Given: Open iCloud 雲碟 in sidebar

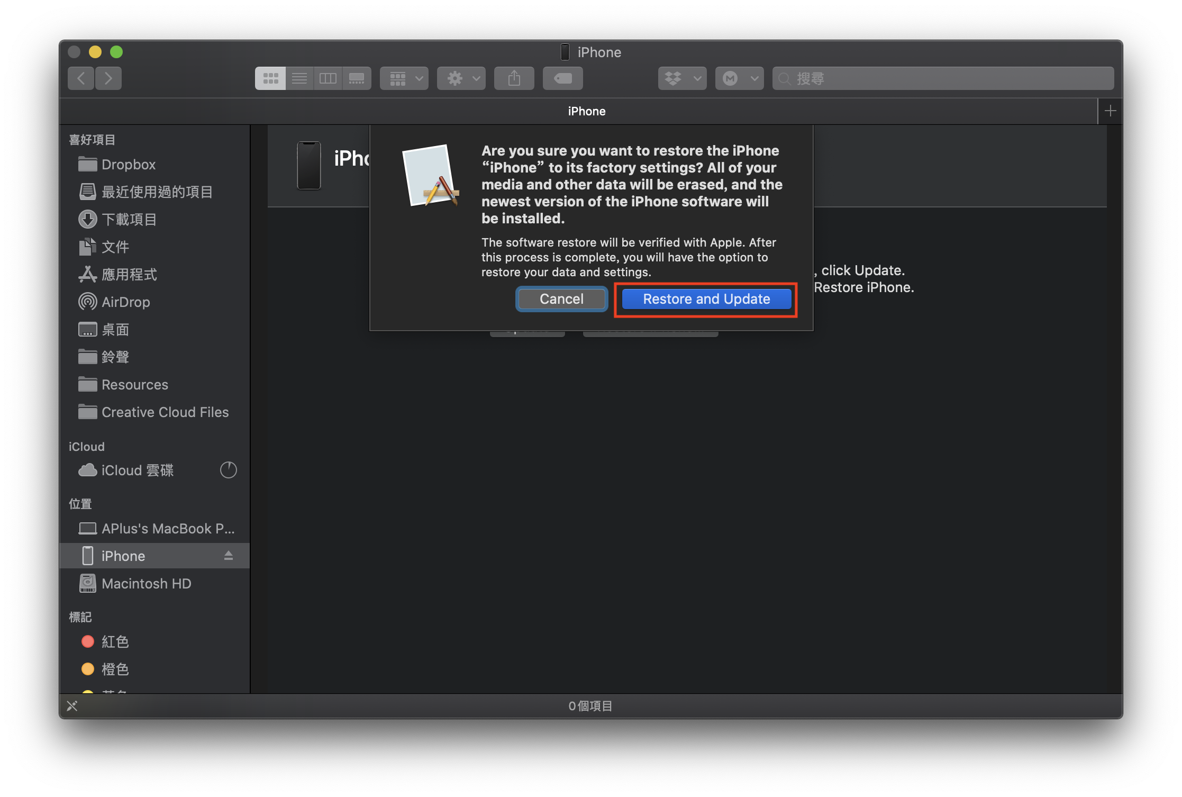Looking at the screenshot, I should tap(154, 470).
